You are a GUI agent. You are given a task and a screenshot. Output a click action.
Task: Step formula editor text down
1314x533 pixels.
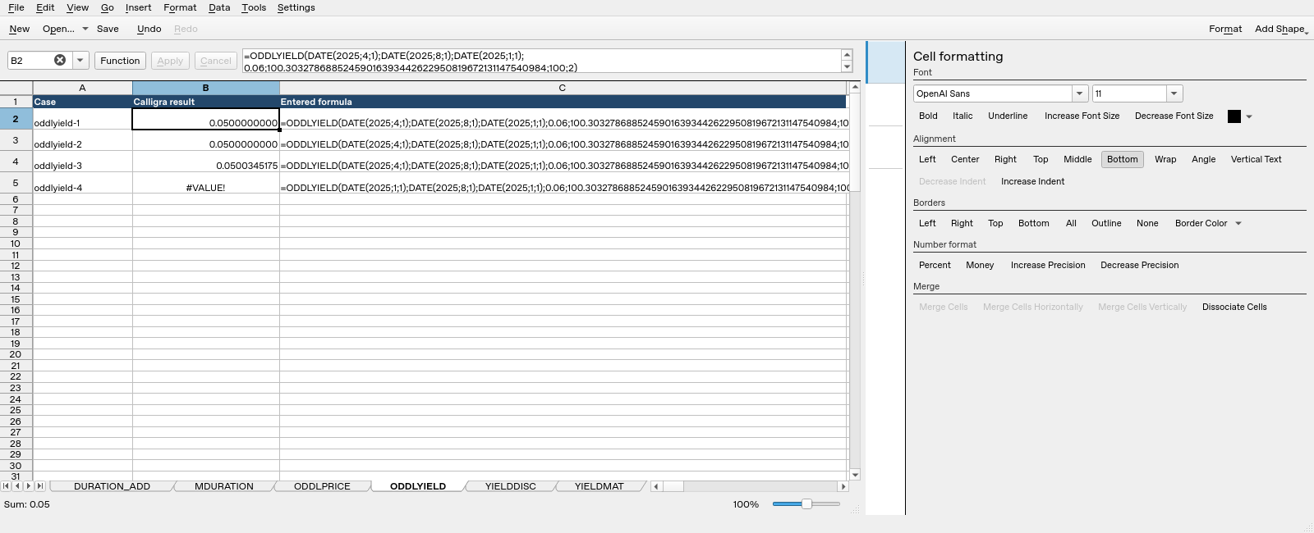pyautogui.click(x=847, y=66)
